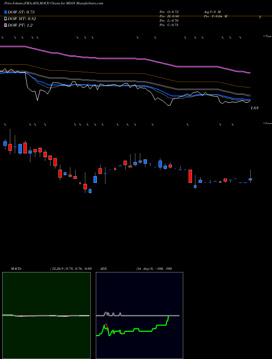Click the 'Pre H: 0.80' high value

click(x=169, y=16)
